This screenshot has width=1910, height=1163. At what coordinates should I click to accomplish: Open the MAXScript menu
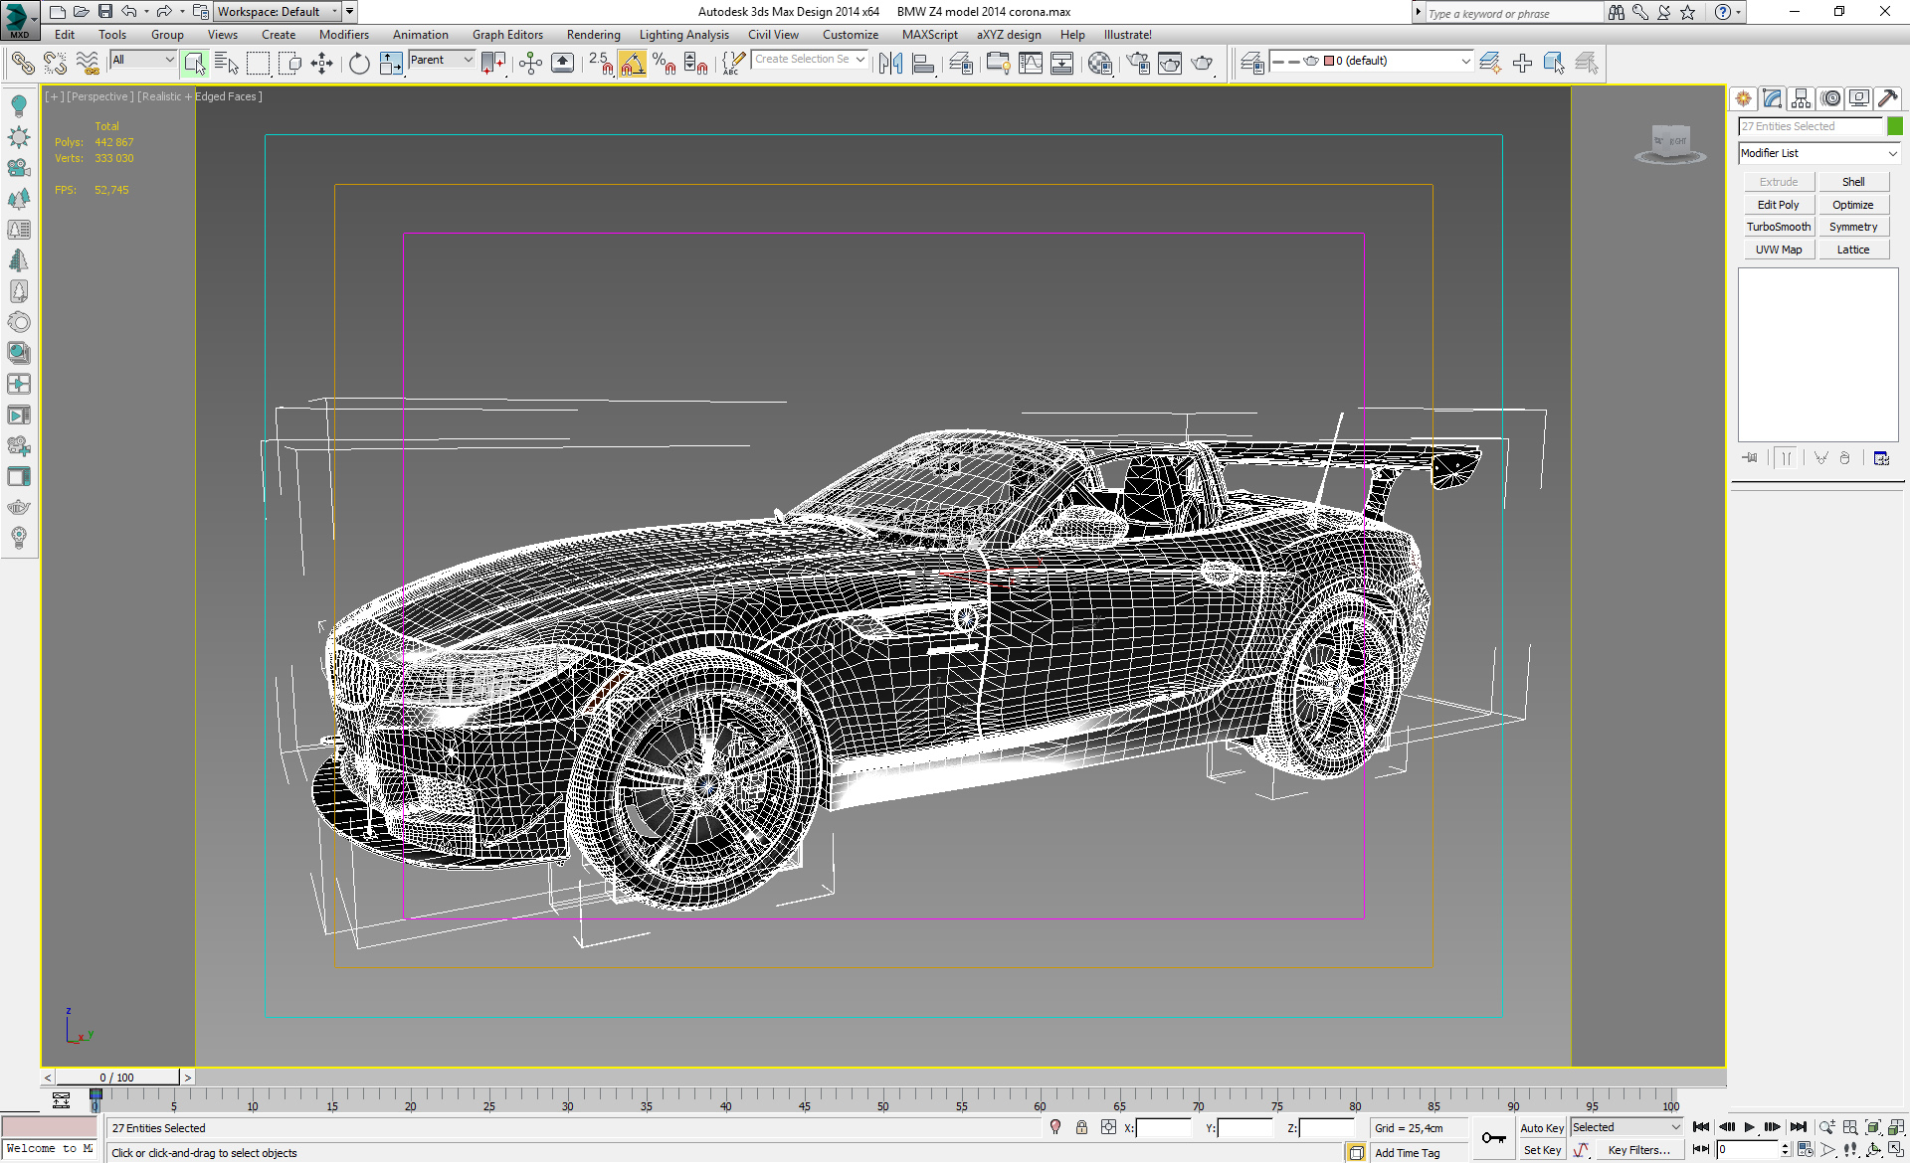point(929,35)
